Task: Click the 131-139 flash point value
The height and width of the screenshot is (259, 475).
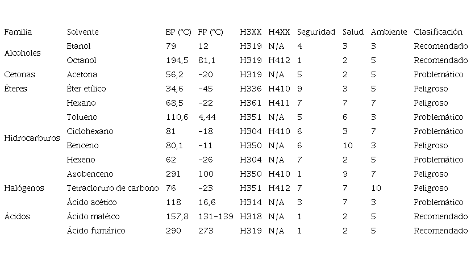Action: tap(215, 216)
